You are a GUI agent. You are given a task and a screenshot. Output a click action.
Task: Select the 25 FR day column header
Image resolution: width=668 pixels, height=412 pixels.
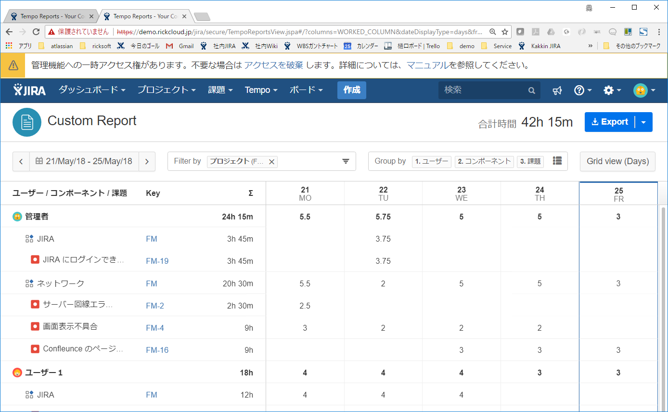(618, 194)
